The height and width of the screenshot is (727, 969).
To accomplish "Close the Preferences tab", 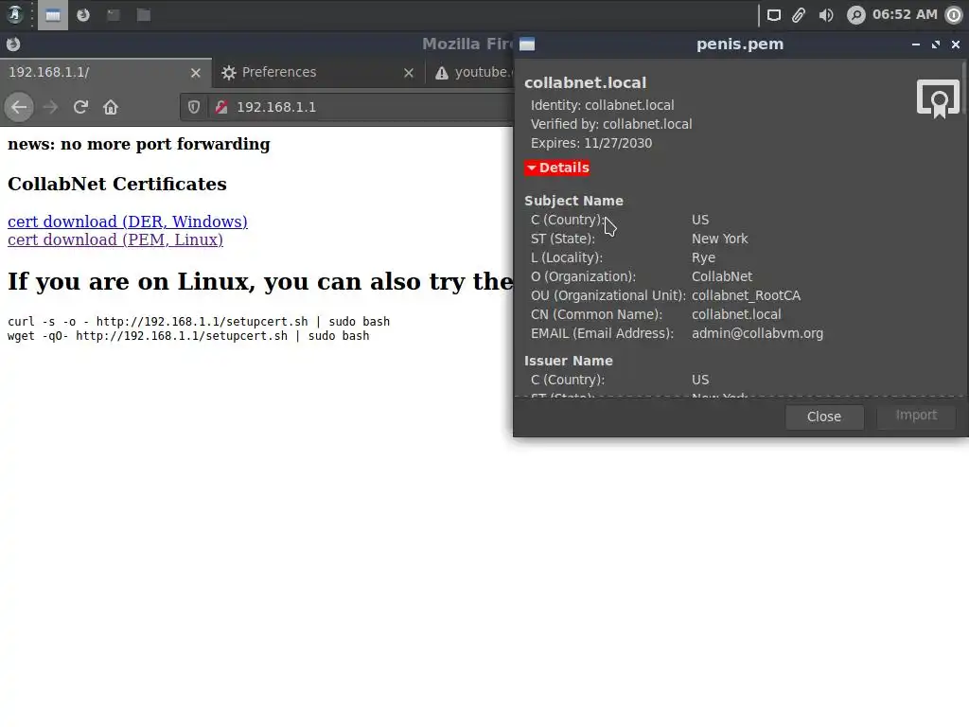I will pyautogui.click(x=409, y=73).
